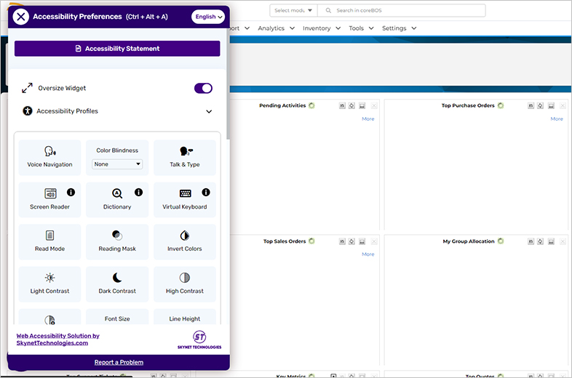Open the Virtual Keyboard
The image size is (572, 378).
[x=185, y=200]
